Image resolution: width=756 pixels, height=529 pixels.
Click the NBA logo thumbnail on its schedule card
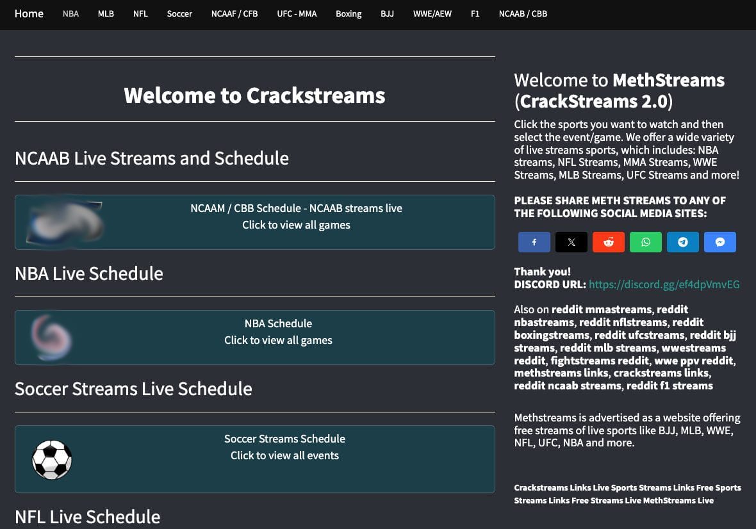52,338
